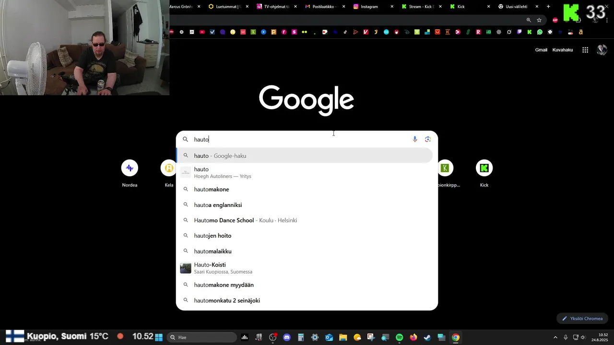
Task: Select the 'hautojen hoito' suggestion
Action: coord(305,236)
